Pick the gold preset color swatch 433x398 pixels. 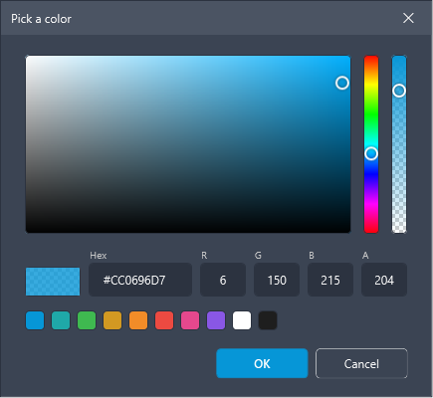tap(112, 320)
